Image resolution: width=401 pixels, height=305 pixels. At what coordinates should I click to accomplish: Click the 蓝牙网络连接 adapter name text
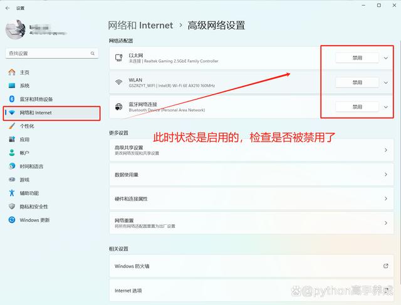coord(143,105)
